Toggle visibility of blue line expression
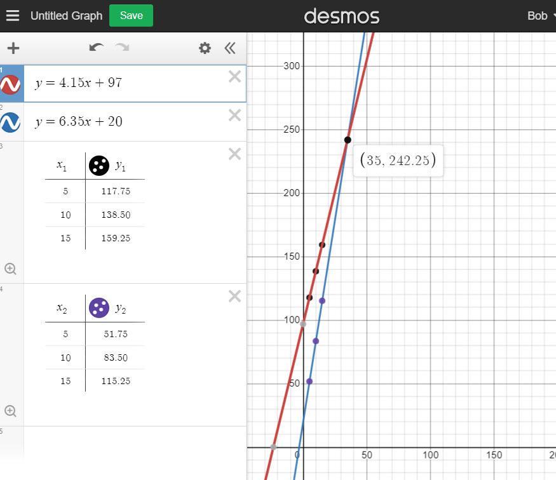The width and height of the screenshot is (556, 480). 10,122
